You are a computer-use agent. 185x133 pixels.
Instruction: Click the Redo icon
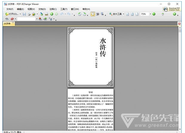point(69,14)
